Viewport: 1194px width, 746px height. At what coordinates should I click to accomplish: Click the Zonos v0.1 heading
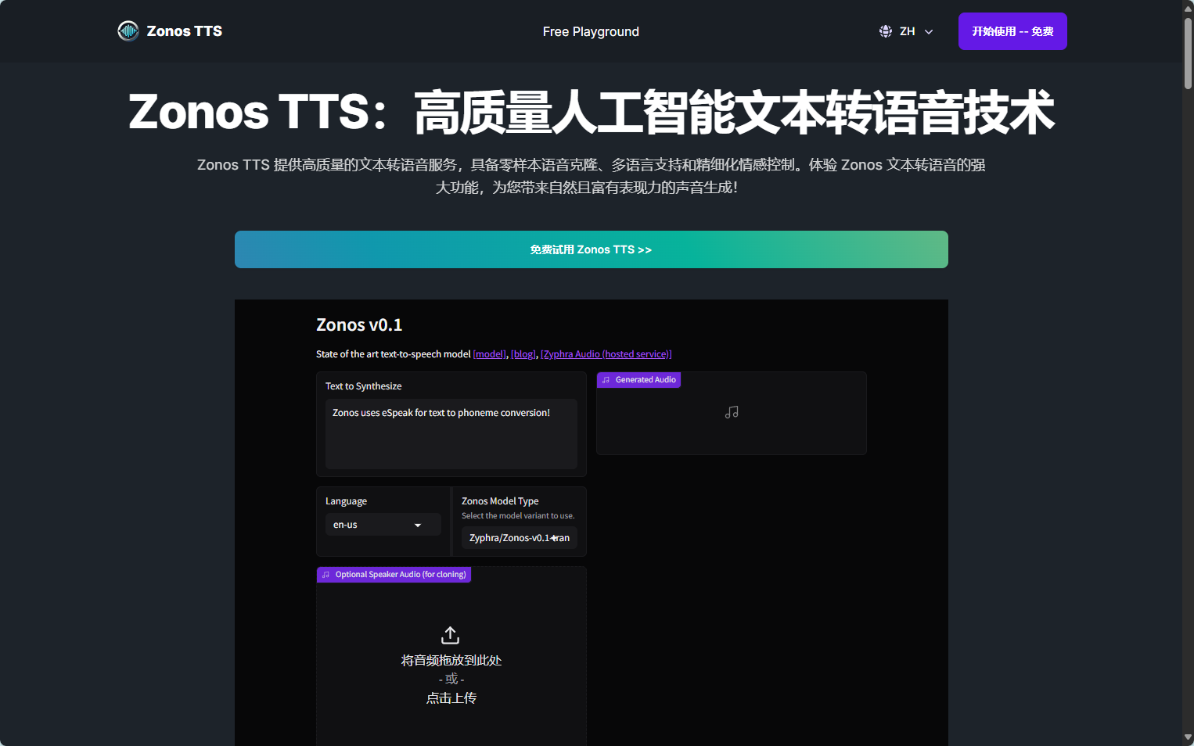tap(359, 325)
